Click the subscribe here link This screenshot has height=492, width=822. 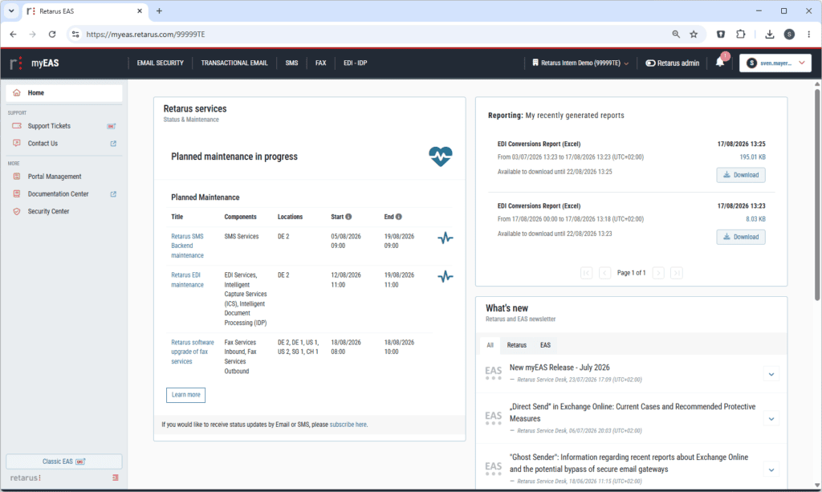click(348, 425)
